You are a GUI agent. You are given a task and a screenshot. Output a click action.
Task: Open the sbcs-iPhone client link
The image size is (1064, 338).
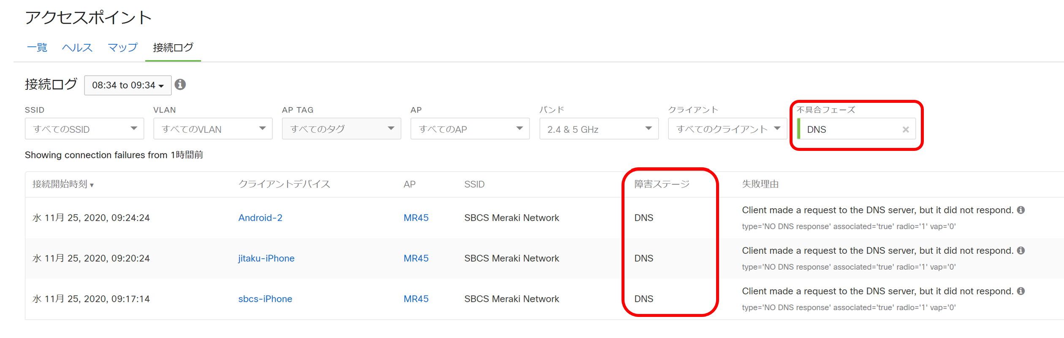[x=265, y=299]
